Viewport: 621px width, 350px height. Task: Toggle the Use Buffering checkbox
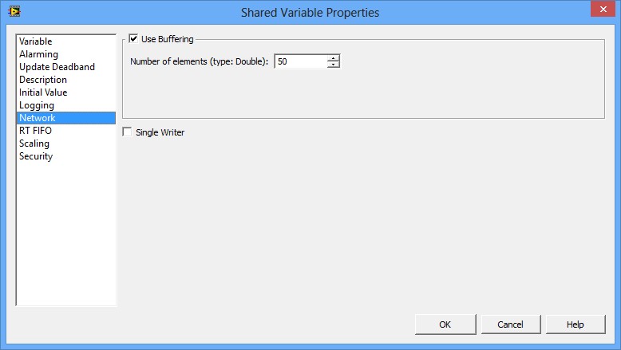coord(134,38)
